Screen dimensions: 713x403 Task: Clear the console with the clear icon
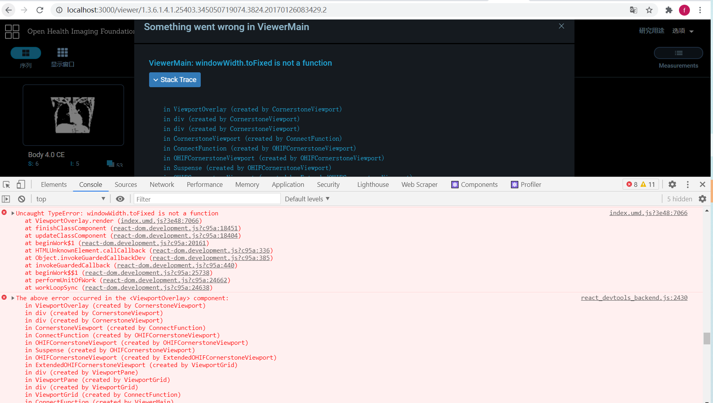pyautogui.click(x=21, y=199)
